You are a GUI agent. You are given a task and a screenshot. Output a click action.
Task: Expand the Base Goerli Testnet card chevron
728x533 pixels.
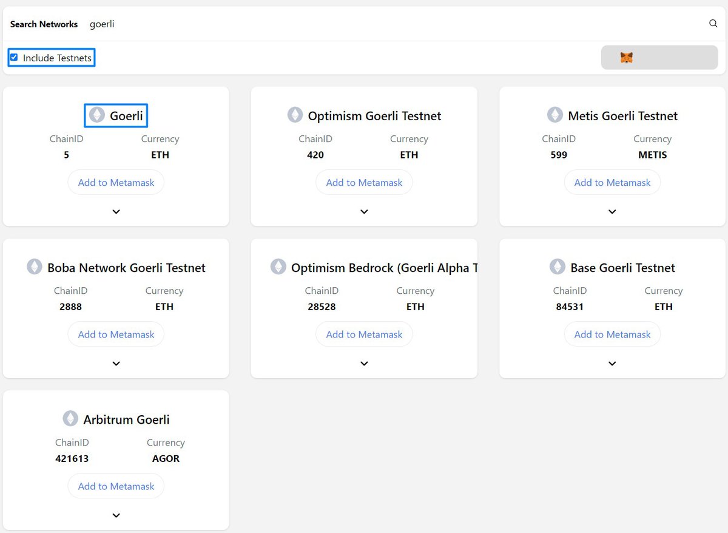pos(612,364)
